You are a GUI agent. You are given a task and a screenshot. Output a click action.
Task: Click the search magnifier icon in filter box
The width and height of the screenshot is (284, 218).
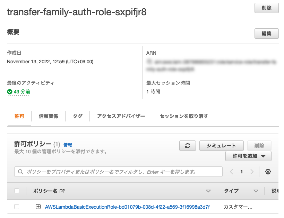click(x=20, y=172)
